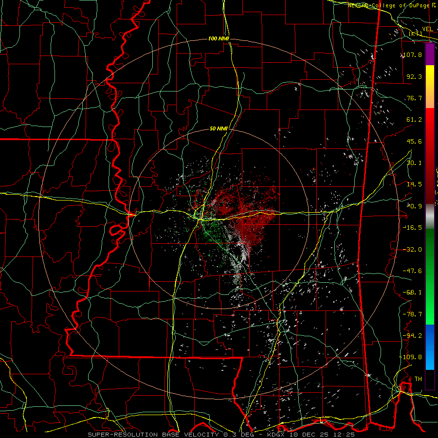Select the 76.7 velocity scale value
Screen dimensions: 438x438
[414, 98]
